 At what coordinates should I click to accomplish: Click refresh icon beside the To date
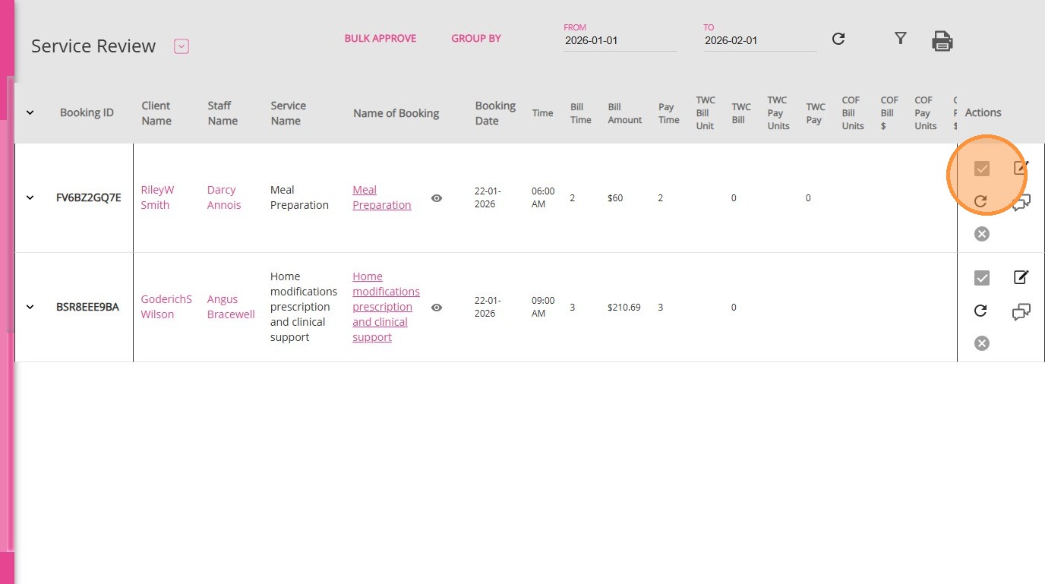coord(838,39)
